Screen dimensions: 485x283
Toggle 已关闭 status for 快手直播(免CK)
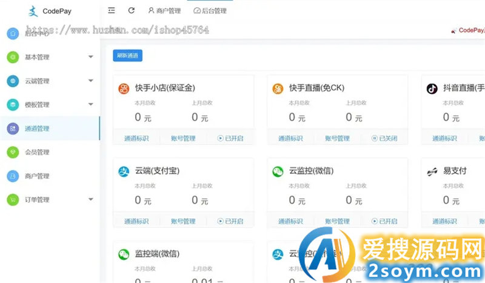tap(384, 139)
